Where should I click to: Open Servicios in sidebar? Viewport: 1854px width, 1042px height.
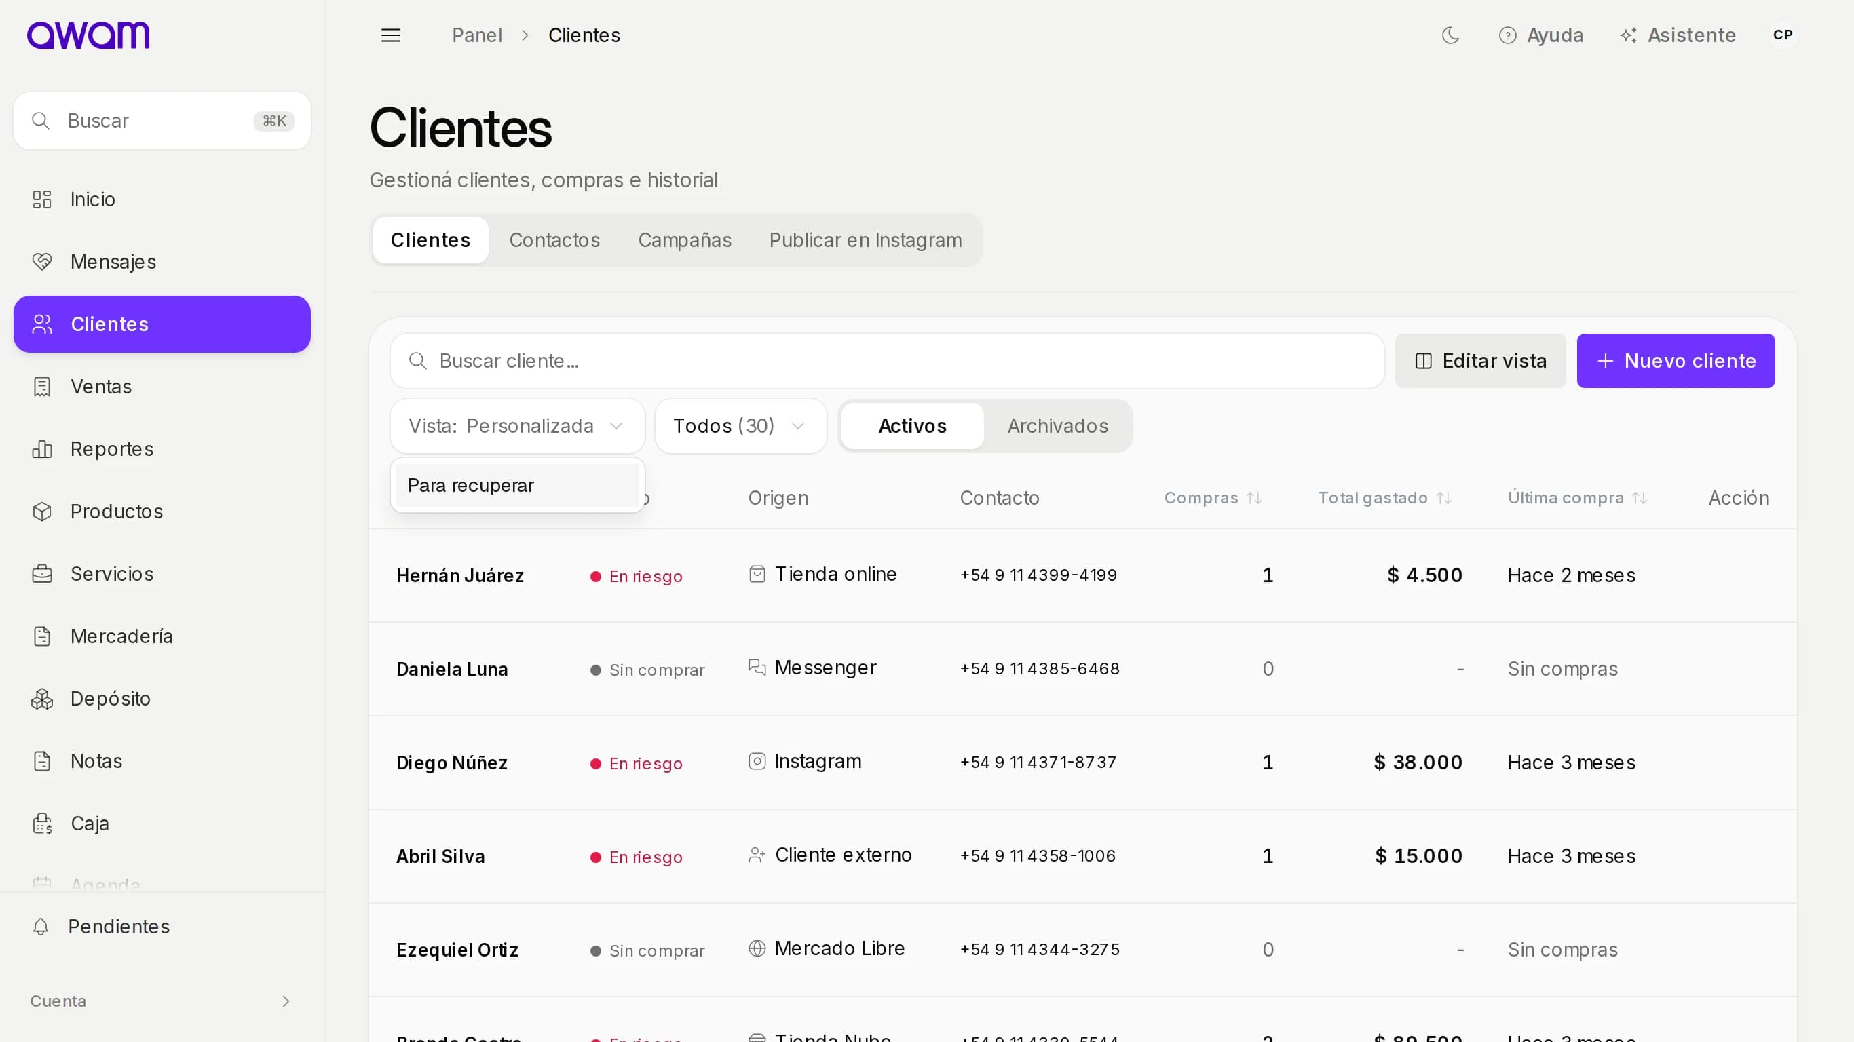point(162,573)
